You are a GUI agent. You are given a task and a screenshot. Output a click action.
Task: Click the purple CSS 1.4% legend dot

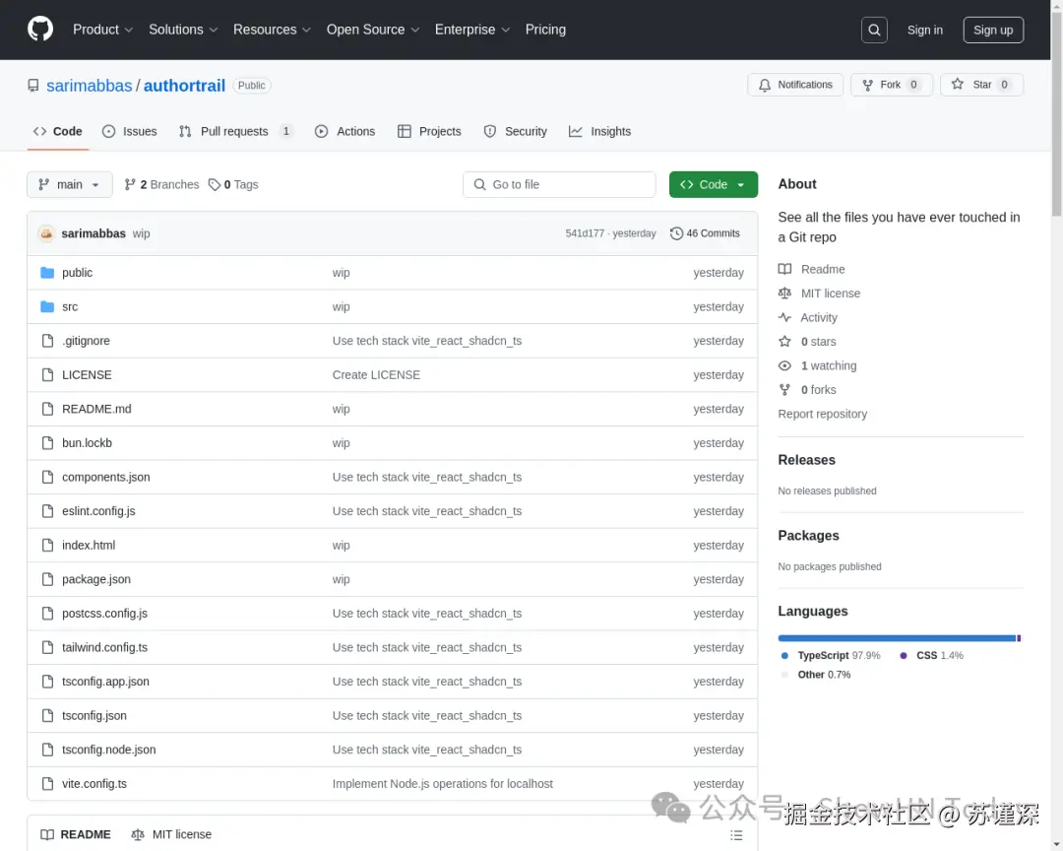[x=903, y=656]
